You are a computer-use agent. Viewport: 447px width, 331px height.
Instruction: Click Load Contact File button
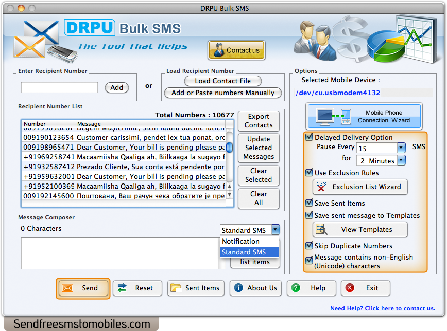click(x=223, y=81)
